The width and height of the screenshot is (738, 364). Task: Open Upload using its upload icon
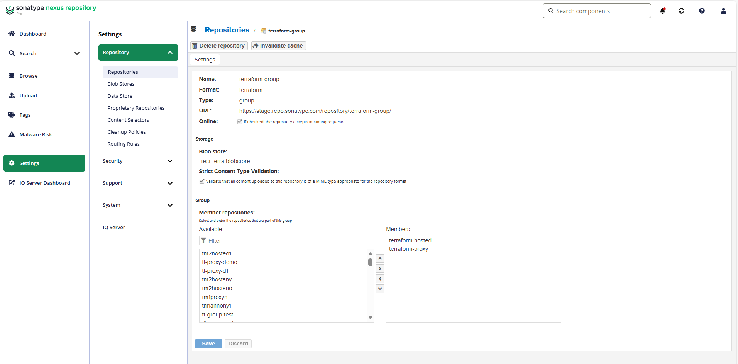[x=12, y=95]
